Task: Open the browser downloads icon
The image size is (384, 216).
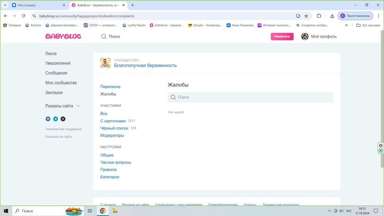Action: 332,16
